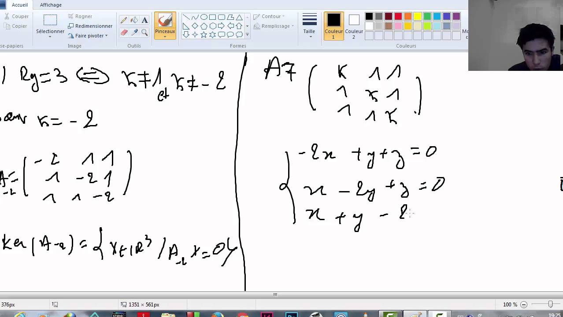Select the Pencil tool
The height and width of the screenshot is (317, 563).
click(124, 20)
